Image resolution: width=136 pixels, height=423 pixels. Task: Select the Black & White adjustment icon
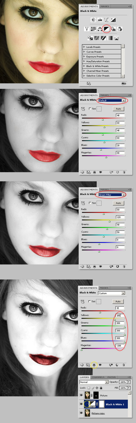coord(107,28)
